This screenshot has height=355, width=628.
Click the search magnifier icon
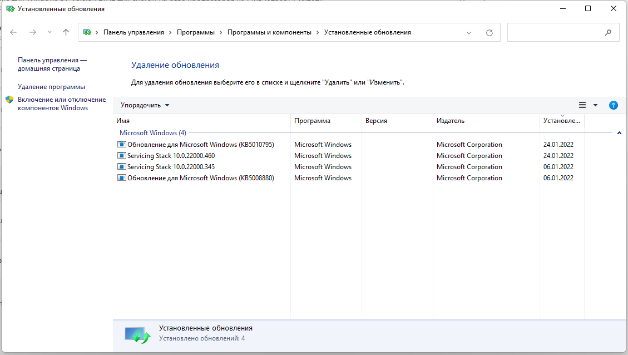click(608, 33)
